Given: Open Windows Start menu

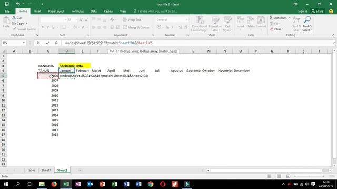Looking at the screenshot, I should [x=6, y=184].
